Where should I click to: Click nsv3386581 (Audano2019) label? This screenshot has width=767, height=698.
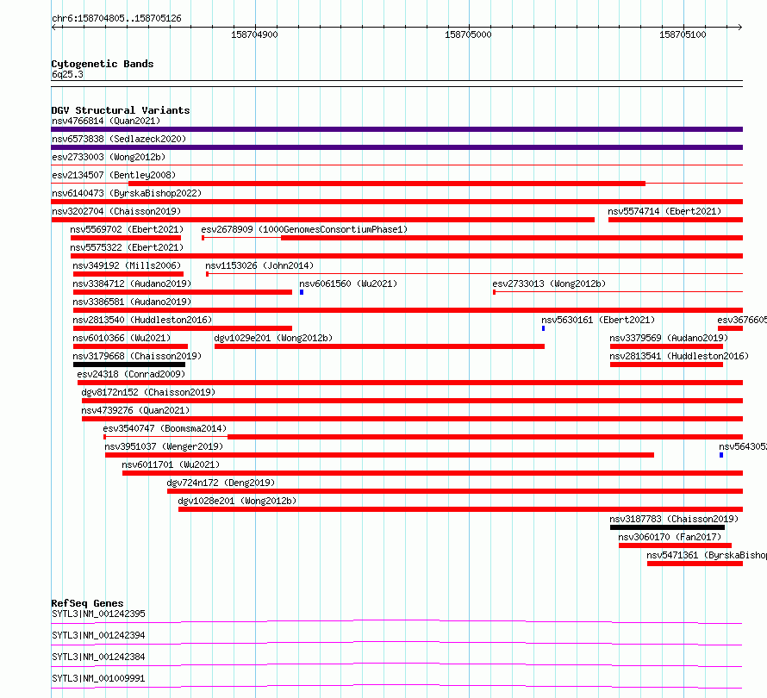click(132, 302)
